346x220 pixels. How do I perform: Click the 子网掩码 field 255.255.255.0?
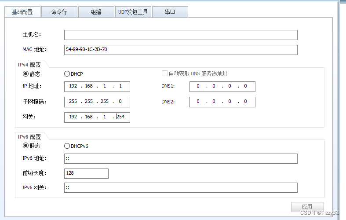click(x=97, y=102)
